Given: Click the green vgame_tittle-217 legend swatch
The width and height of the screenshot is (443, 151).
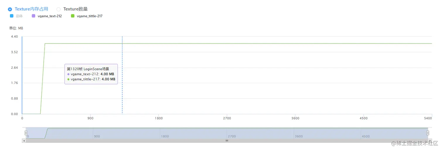Looking at the screenshot, I should click(x=73, y=16).
